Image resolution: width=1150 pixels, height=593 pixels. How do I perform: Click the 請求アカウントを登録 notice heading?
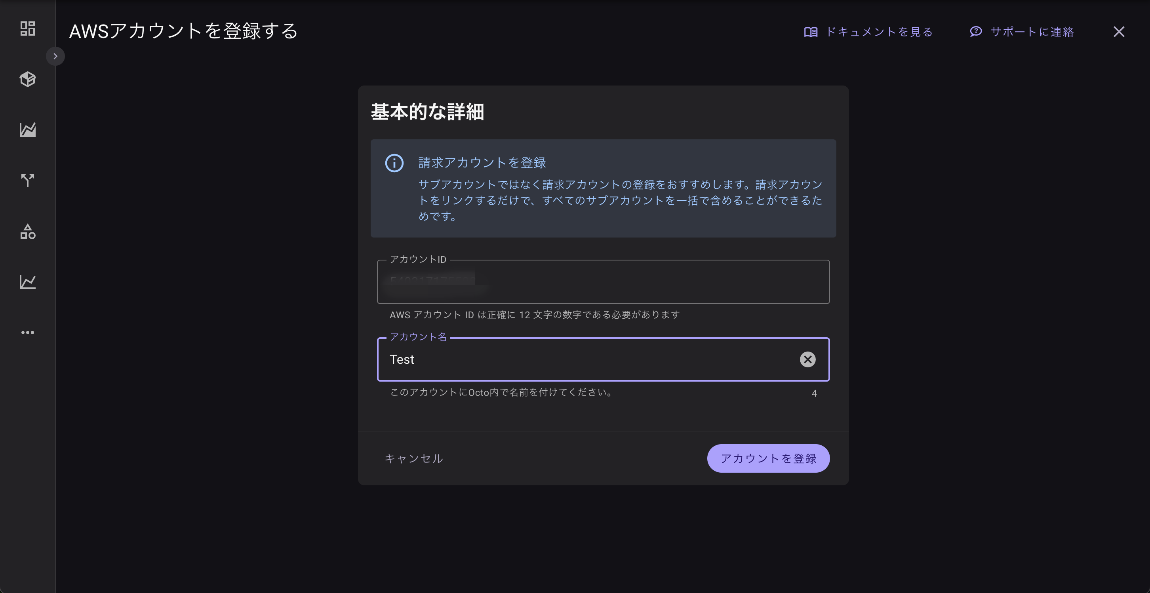click(482, 163)
